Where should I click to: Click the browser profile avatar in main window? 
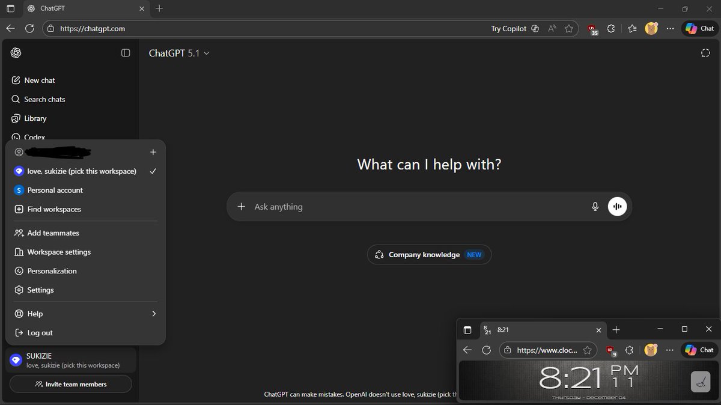(651, 28)
